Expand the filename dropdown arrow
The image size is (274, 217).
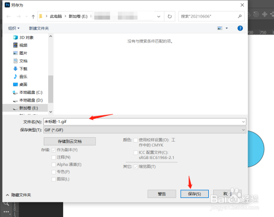click(243, 122)
